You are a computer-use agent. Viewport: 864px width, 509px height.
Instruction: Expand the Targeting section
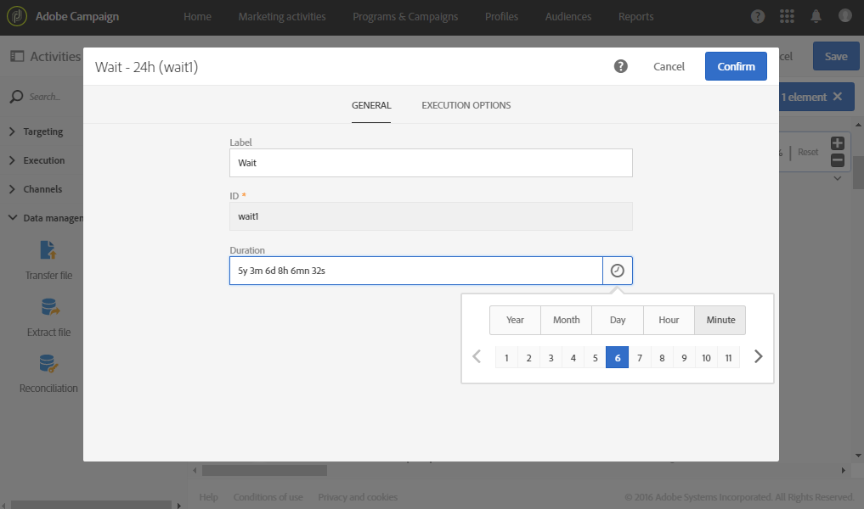pyautogui.click(x=43, y=131)
